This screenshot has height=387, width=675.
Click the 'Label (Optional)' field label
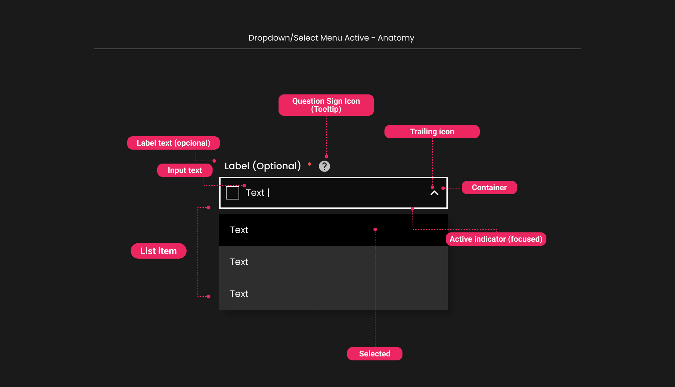point(263,166)
